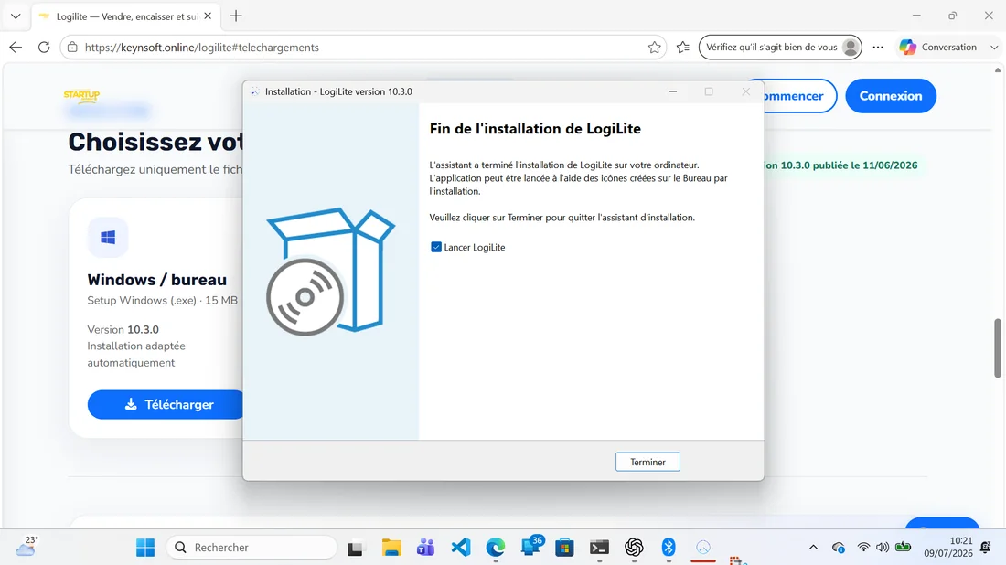Click the taskbar Rechercher search box
Viewport: 1006px width, 565px height.
pyautogui.click(x=251, y=547)
